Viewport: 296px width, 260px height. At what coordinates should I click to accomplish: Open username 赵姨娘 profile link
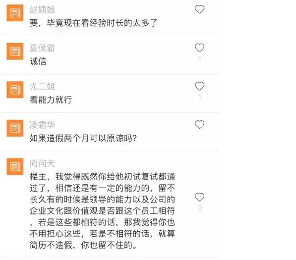(42, 9)
